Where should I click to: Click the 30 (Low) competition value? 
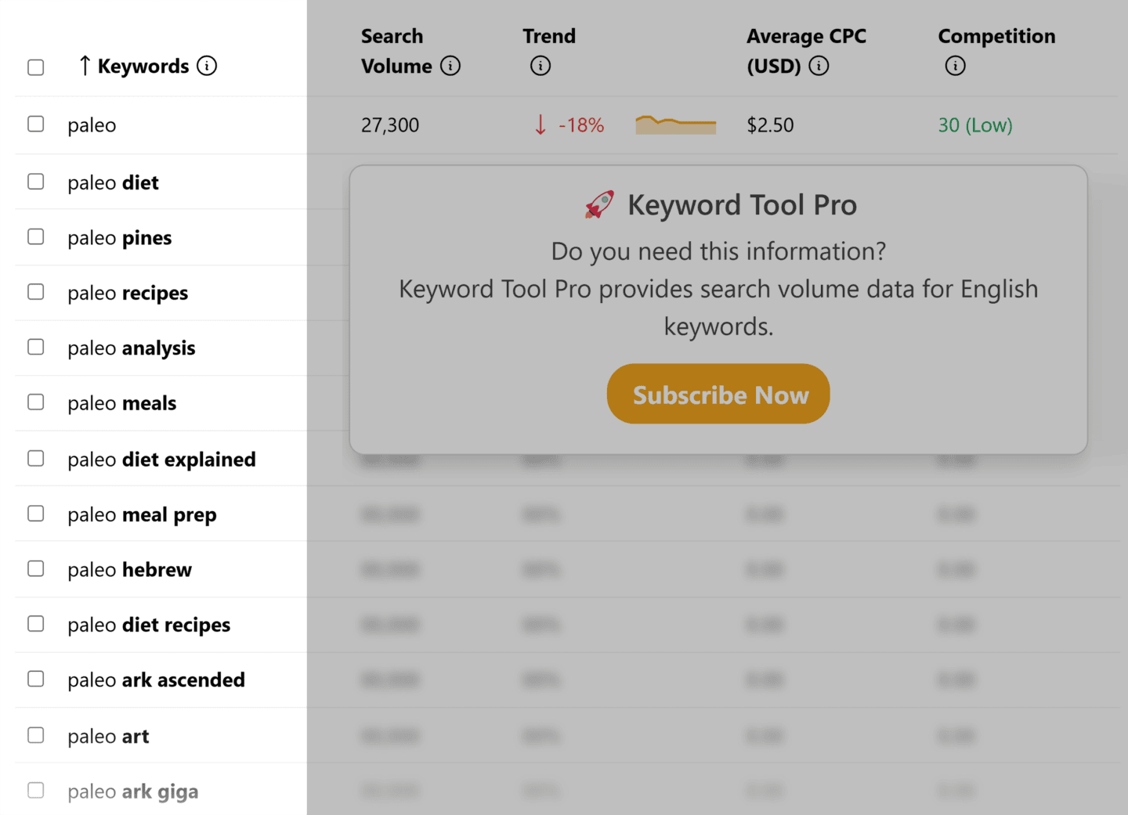coord(974,124)
